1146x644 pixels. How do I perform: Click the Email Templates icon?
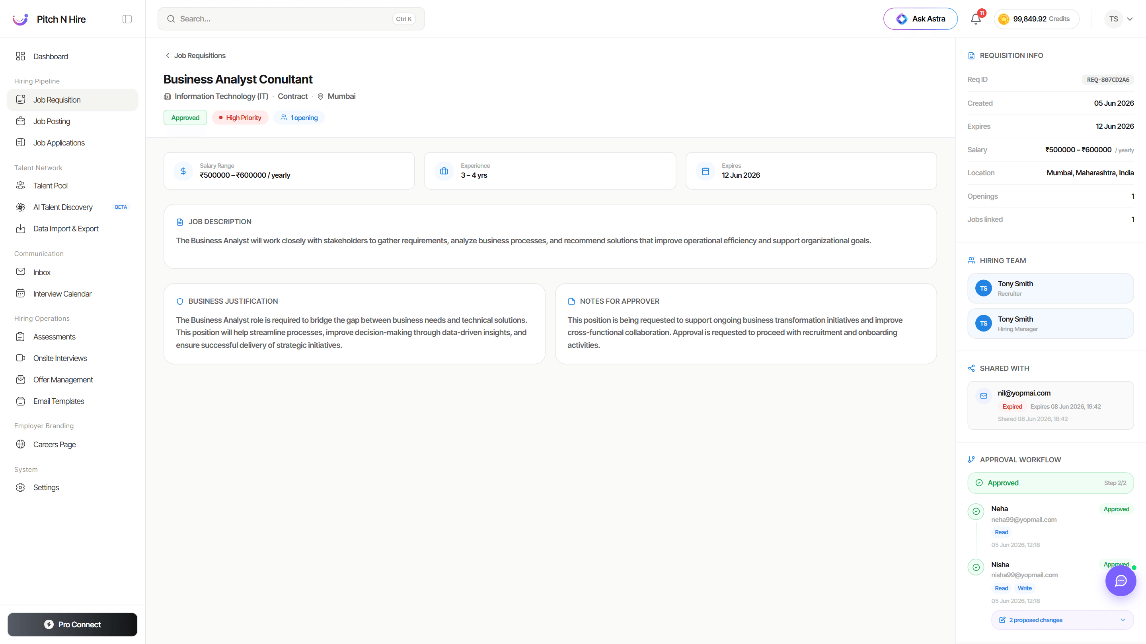tap(20, 402)
